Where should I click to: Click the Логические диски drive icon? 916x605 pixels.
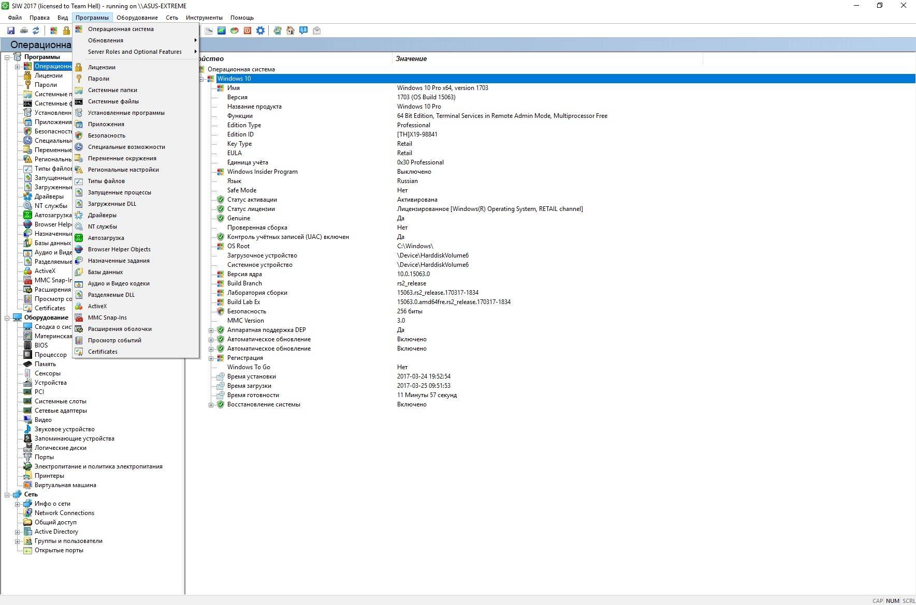pyautogui.click(x=27, y=448)
